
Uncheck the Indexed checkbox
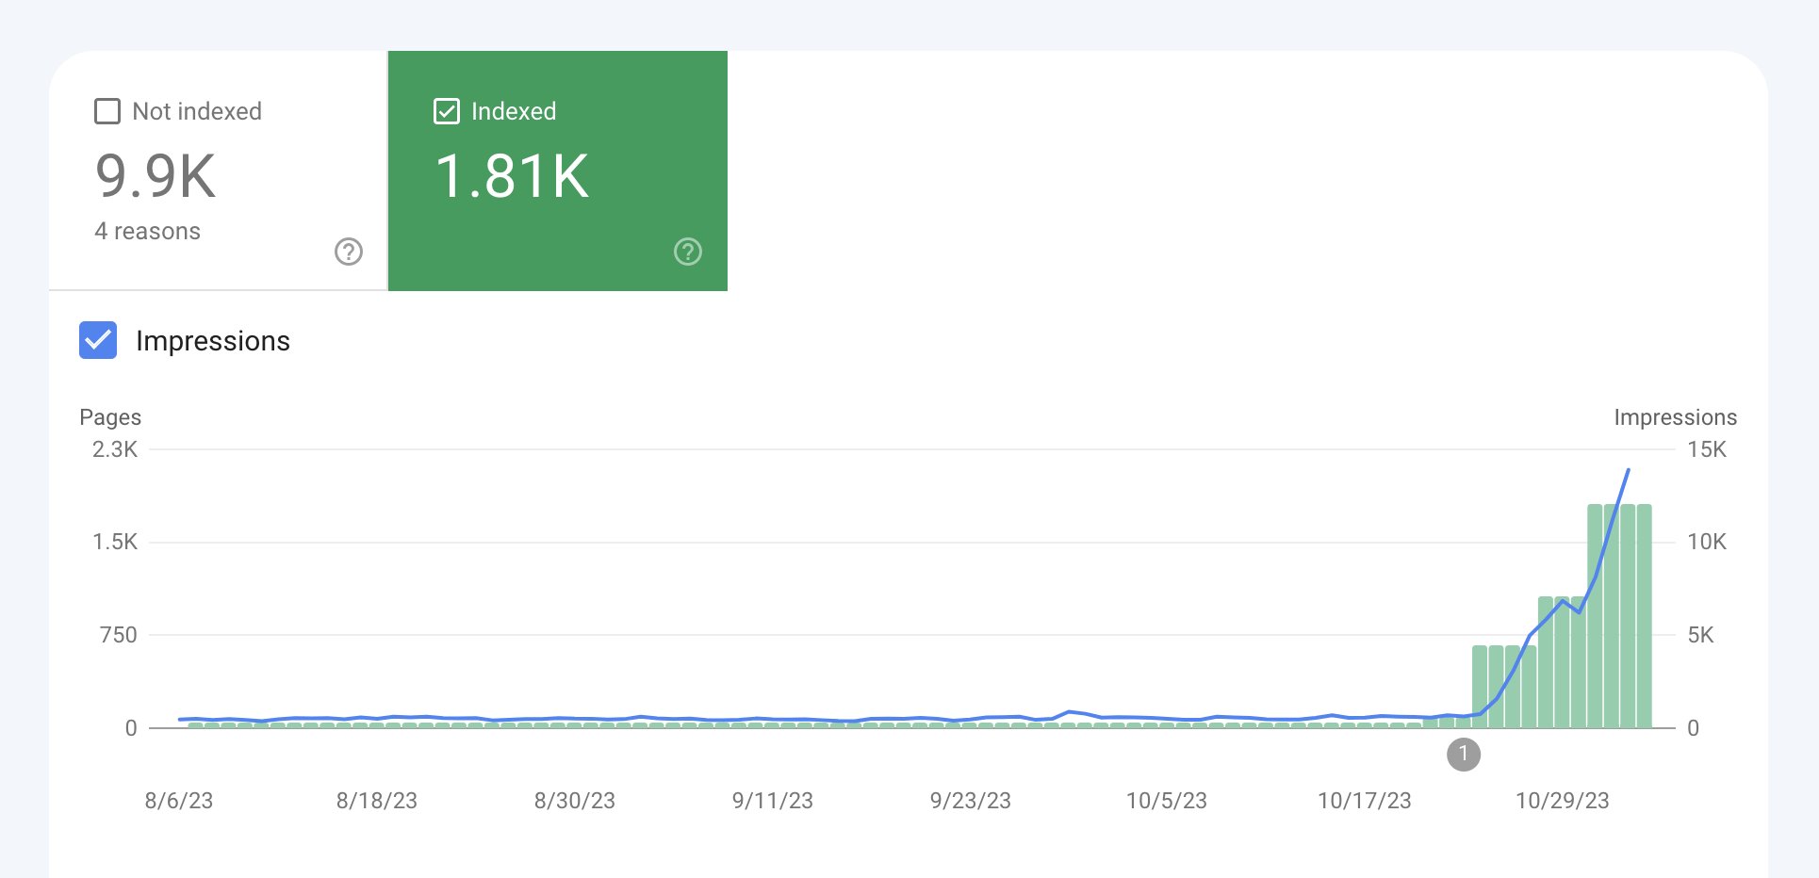point(447,111)
